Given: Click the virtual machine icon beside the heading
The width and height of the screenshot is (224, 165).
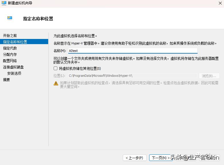Looking at the screenshot, I should (10, 18).
